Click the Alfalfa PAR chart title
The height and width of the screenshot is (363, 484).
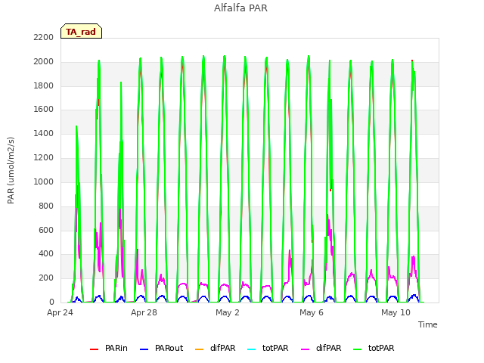pos(240,8)
